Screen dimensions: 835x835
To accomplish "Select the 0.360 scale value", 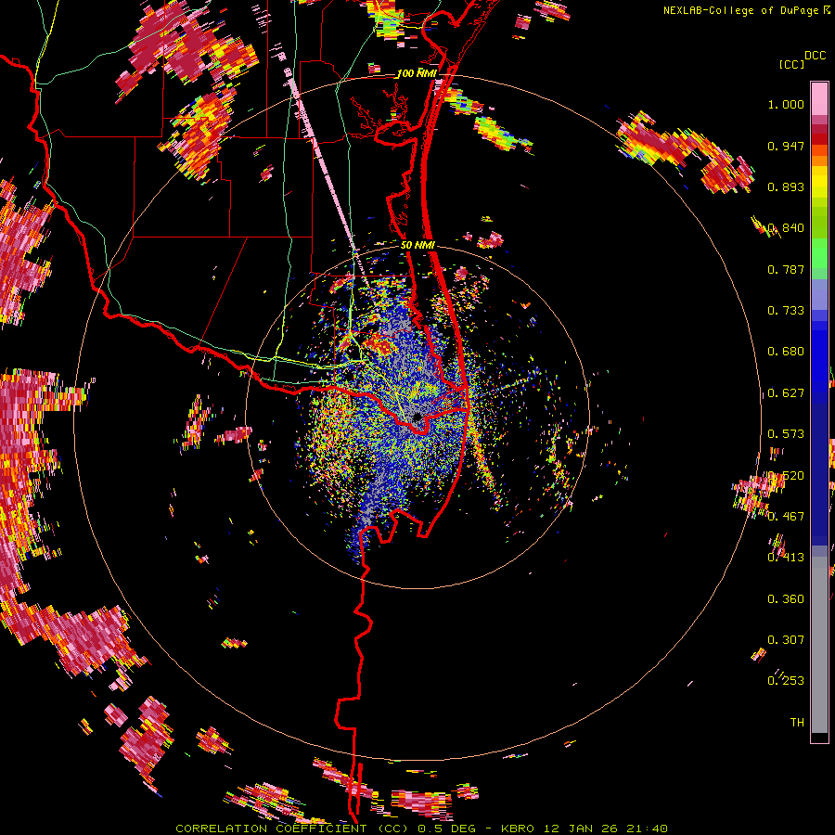I will (786, 599).
